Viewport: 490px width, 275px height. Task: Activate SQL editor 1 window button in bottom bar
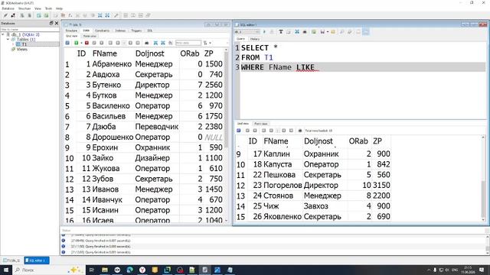point(37,260)
